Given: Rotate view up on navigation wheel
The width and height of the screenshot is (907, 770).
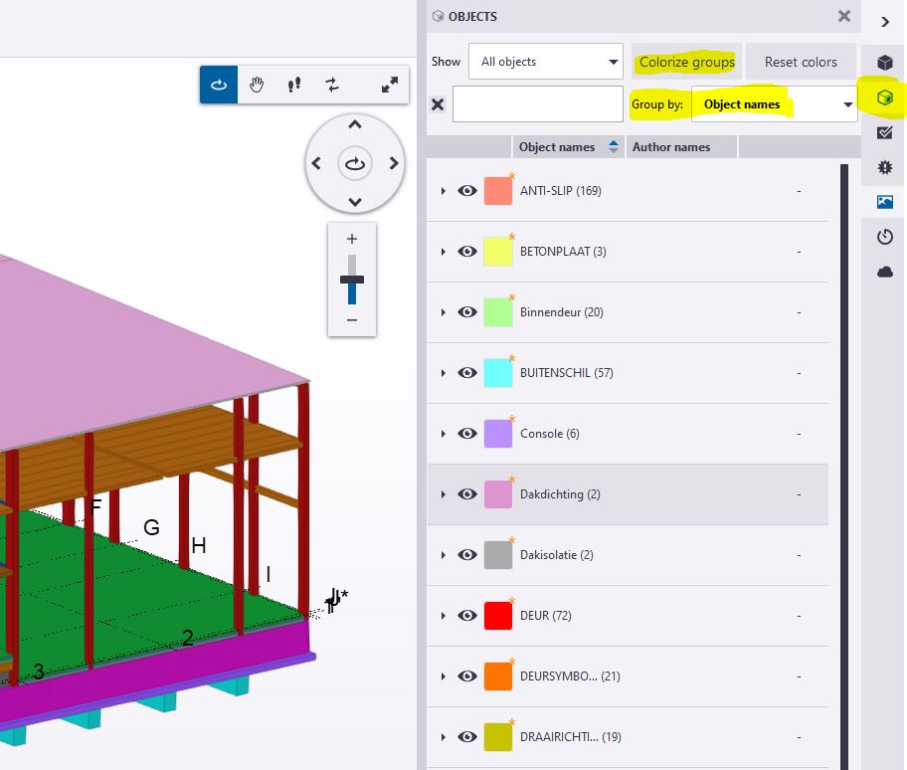Looking at the screenshot, I should click(355, 124).
